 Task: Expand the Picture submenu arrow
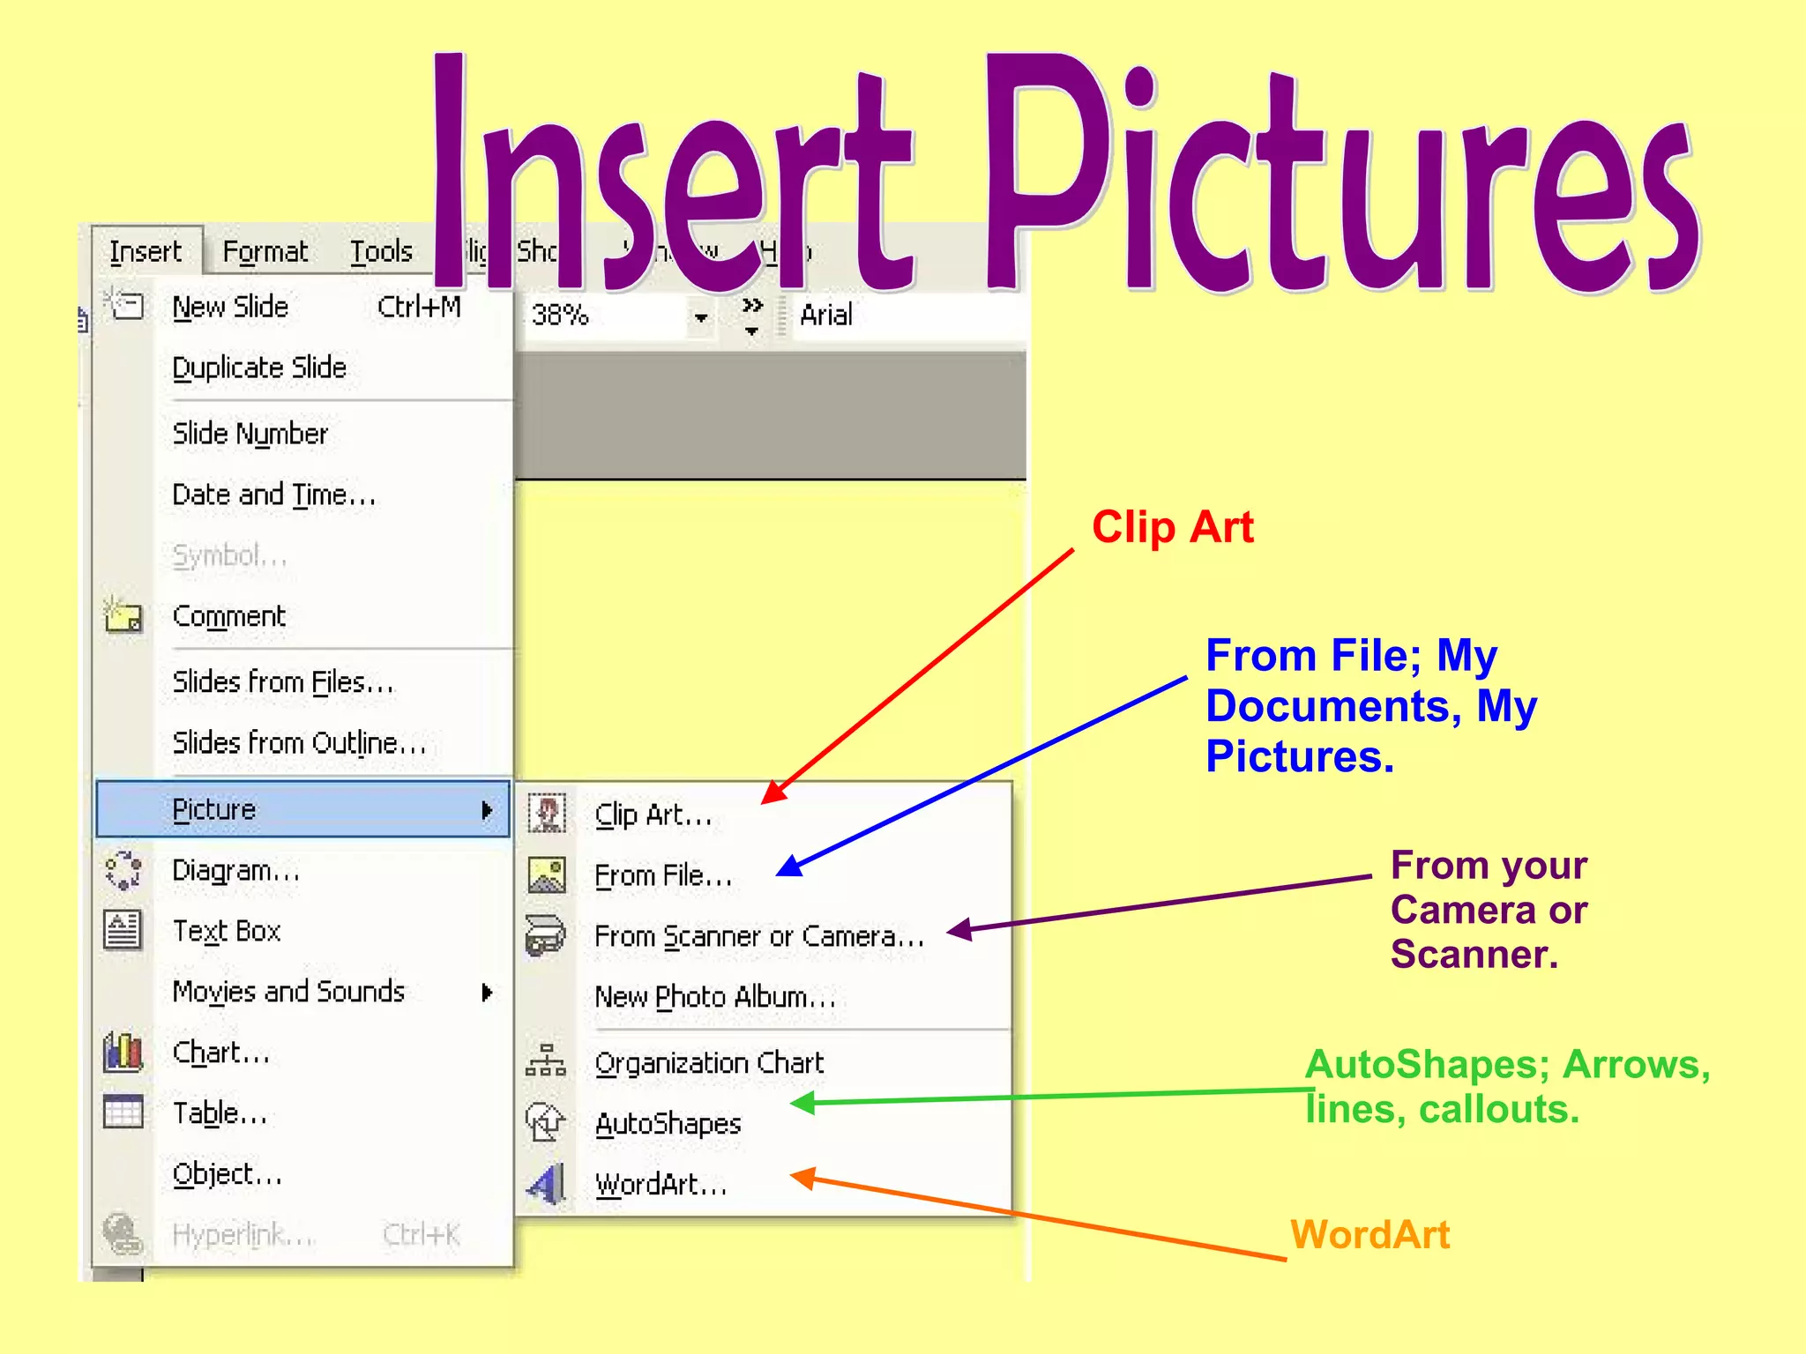[487, 809]
